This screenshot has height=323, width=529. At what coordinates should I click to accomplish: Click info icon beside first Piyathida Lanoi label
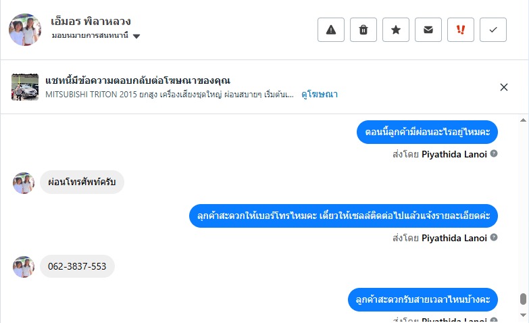coord(494,153)
